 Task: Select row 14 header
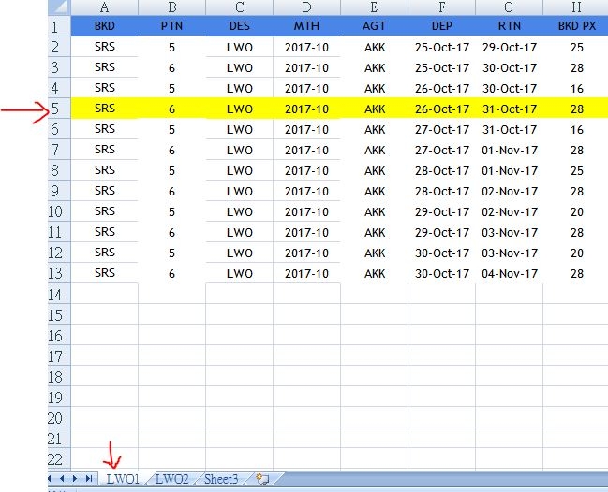coord(59,294)
